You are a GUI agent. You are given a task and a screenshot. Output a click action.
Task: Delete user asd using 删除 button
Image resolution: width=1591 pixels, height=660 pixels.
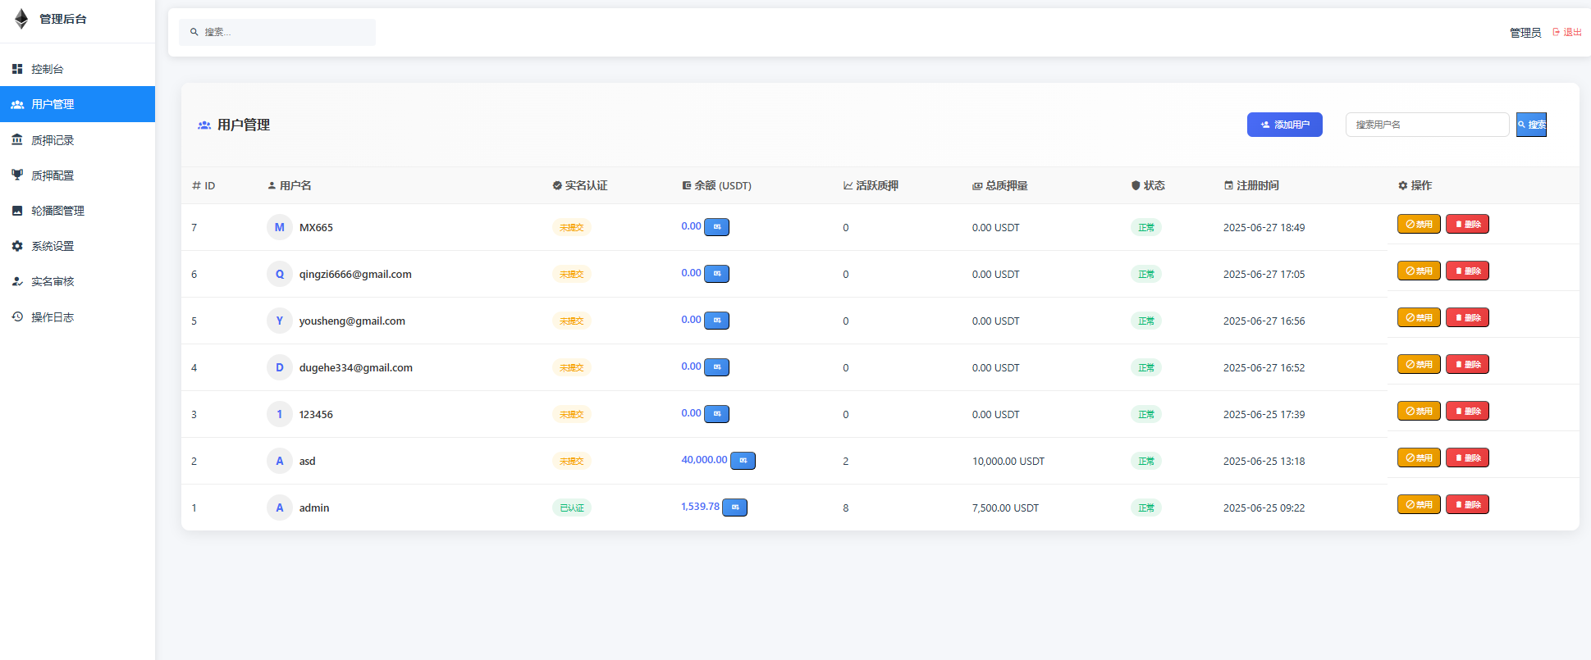click(x=1467, y=457)
